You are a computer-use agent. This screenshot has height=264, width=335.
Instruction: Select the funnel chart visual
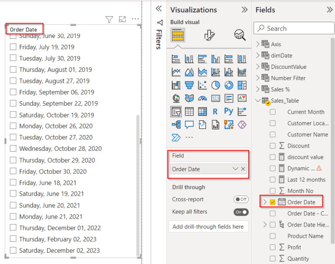pyautogui.click(x=189, y=85)
